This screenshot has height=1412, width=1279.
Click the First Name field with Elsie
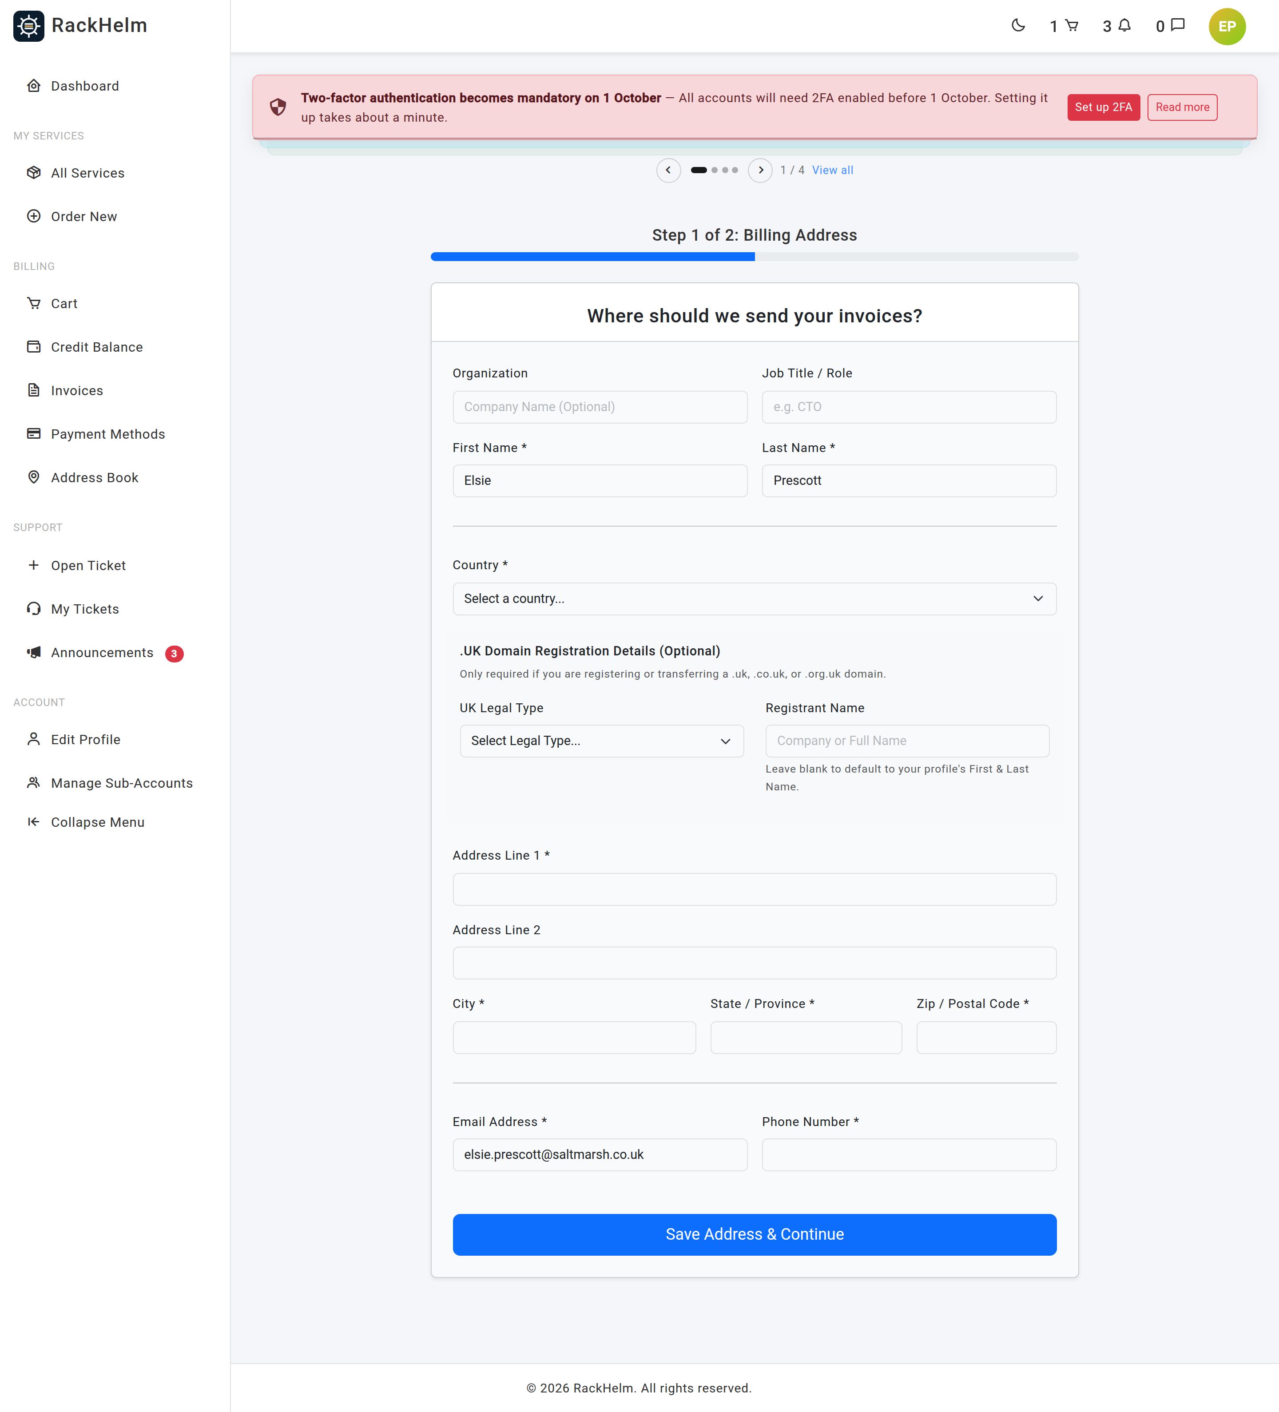[600, 481]
